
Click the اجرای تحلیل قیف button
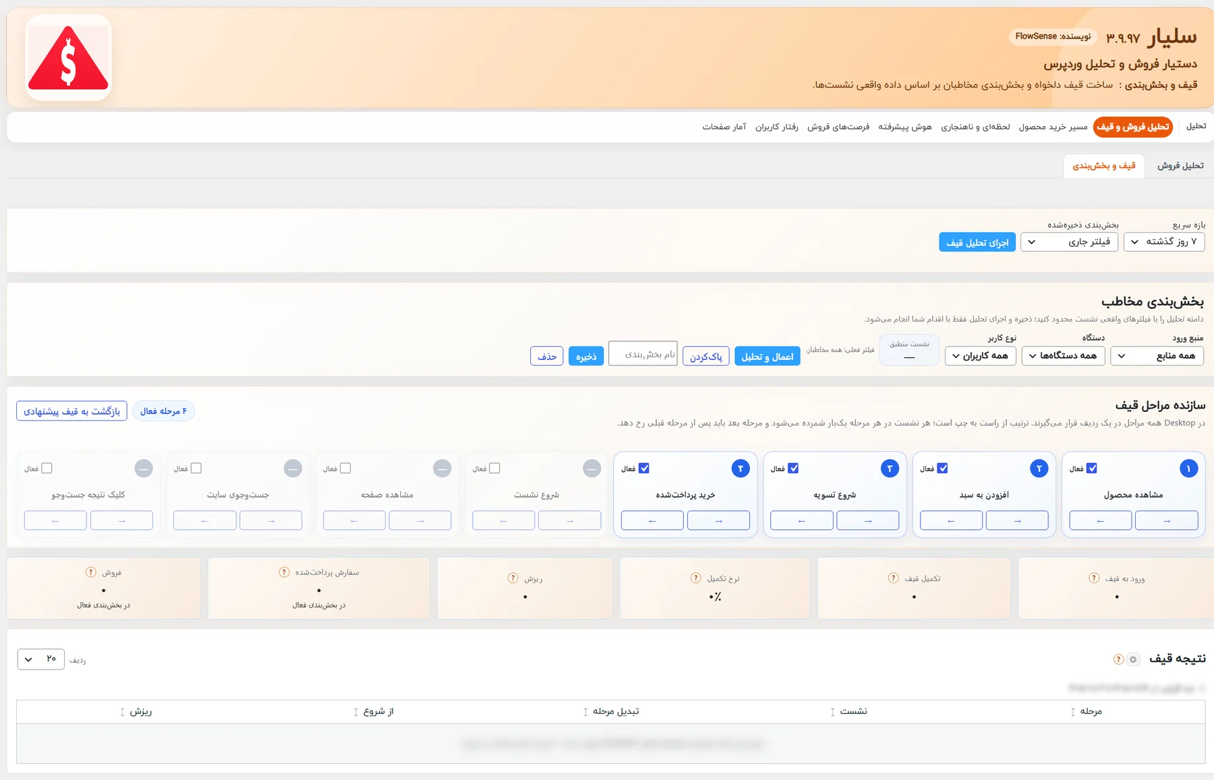click(977, 242)
